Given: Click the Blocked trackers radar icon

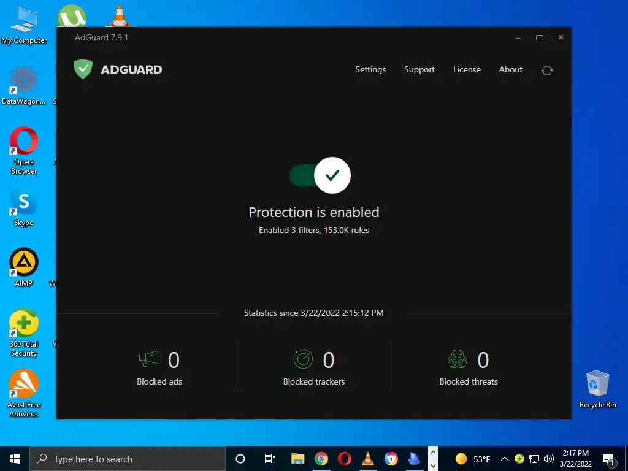Looking at the screenshot, I should (303, 359).
